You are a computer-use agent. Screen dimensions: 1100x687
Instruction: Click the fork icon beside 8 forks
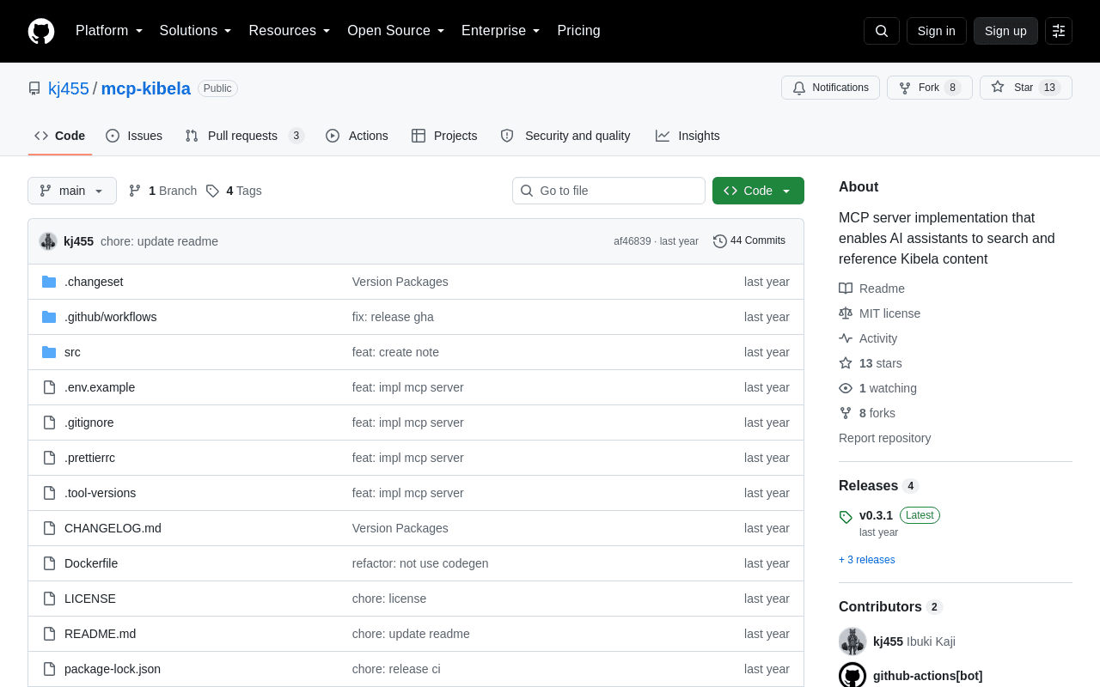846,413
